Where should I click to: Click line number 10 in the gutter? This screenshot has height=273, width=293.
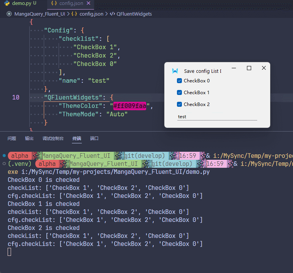(16, 97)
